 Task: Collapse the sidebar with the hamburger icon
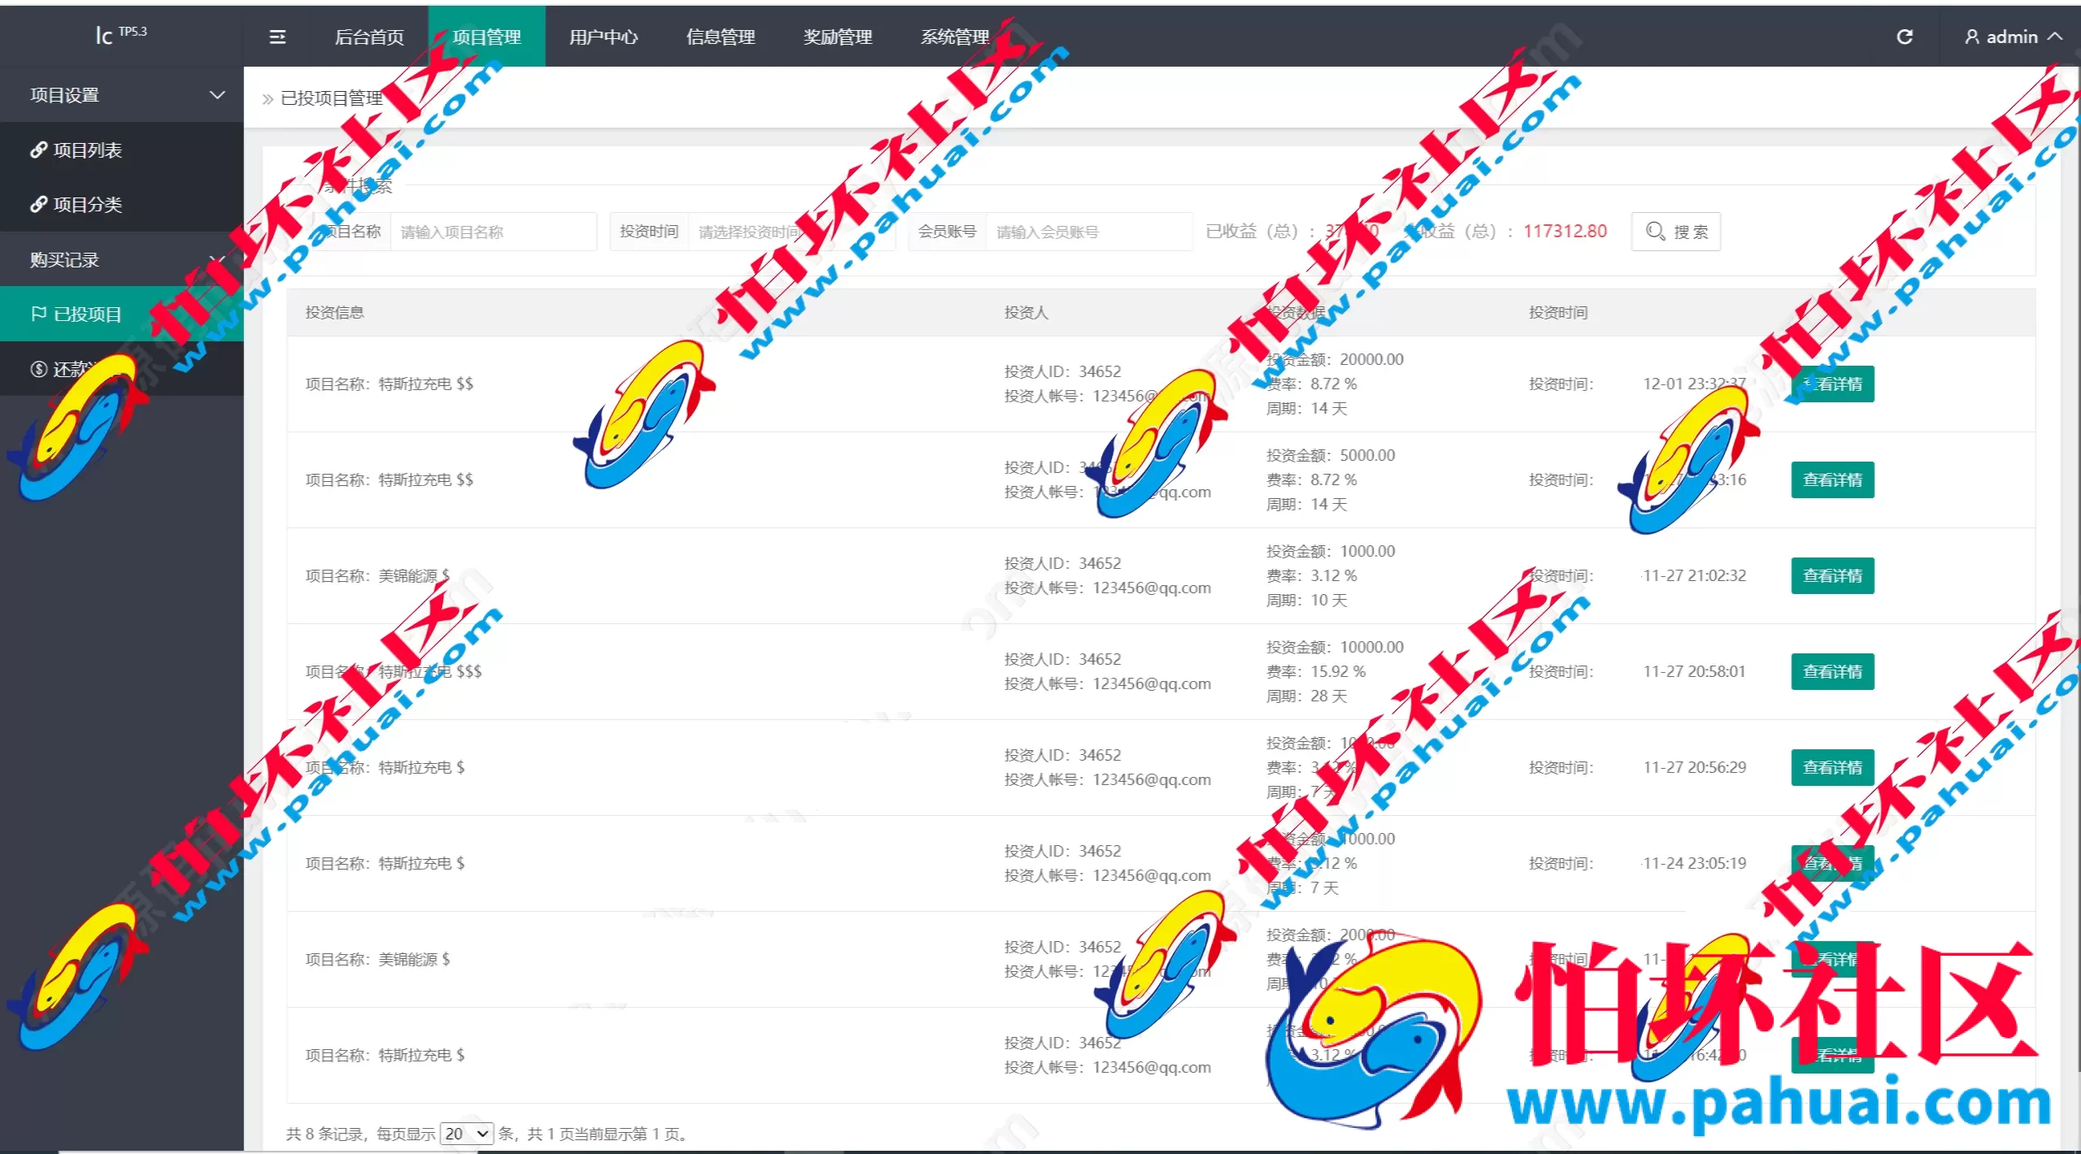pyautogui.click(x=277, y=37)
